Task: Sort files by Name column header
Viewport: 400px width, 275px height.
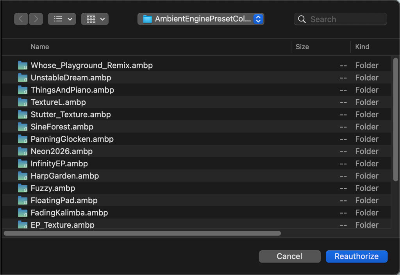Action: 40,47
